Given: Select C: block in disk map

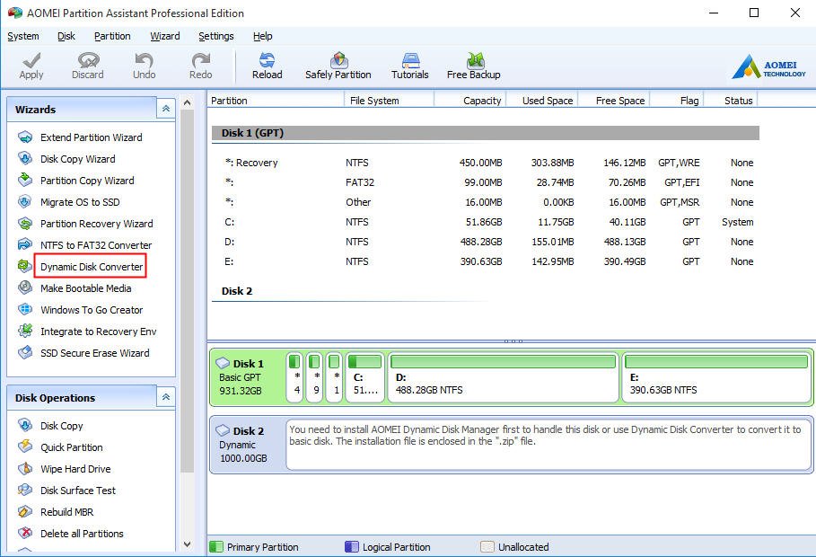Looking at the screenshot, I should (x=364, y=376).
